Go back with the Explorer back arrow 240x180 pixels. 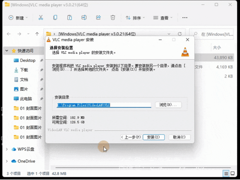pos(9,34)
